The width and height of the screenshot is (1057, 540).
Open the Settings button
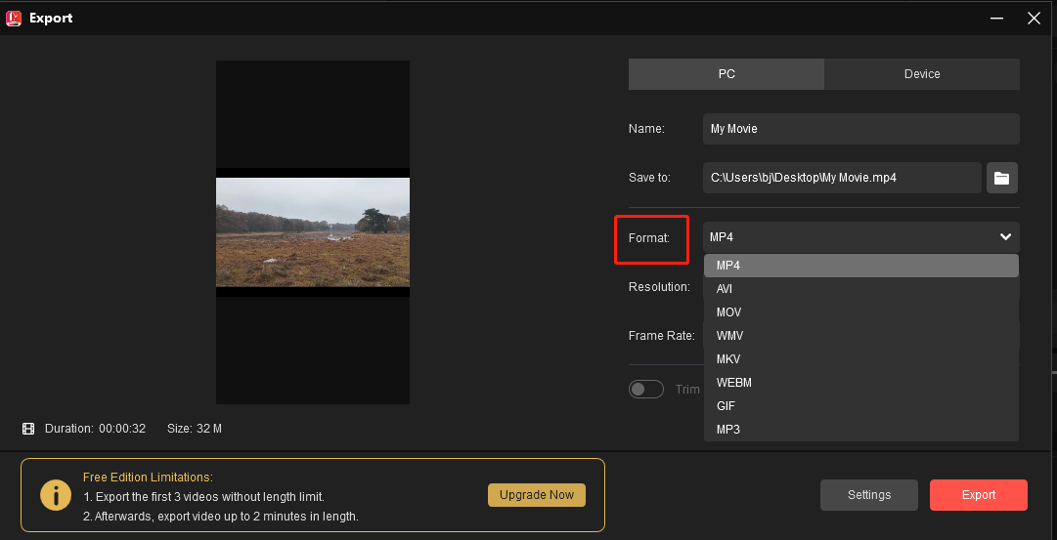(x=869, y=495)
